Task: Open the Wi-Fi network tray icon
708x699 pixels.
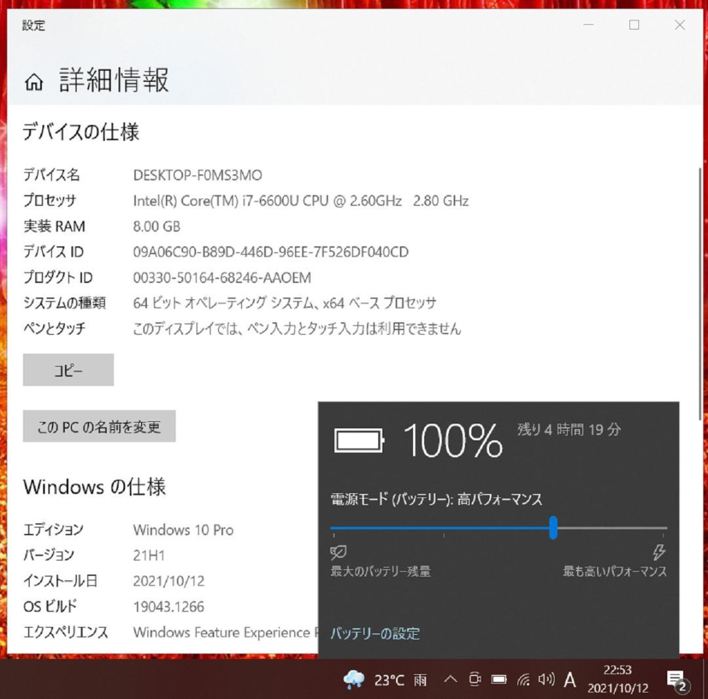Action: (x=524, y=680)
